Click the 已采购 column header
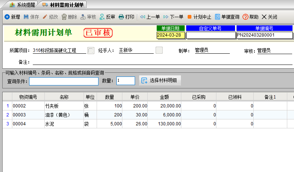 point(199,97)
